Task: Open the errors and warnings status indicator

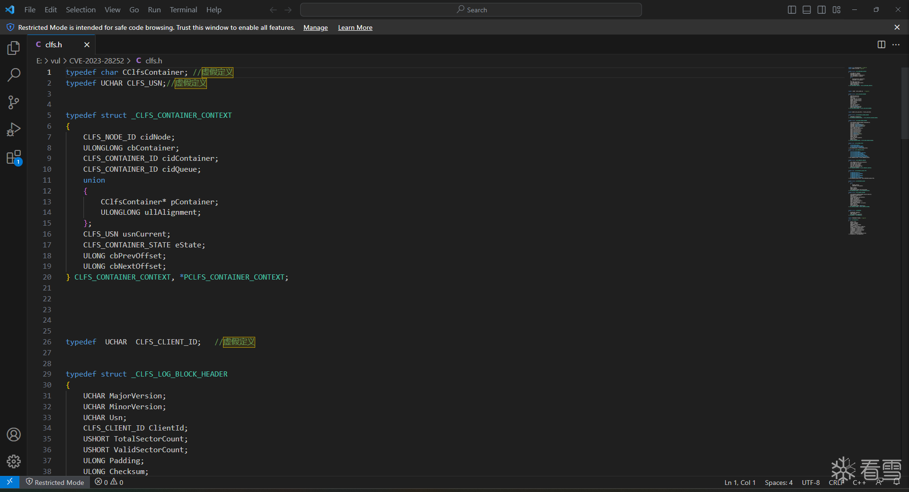Action: click(109, 482)
